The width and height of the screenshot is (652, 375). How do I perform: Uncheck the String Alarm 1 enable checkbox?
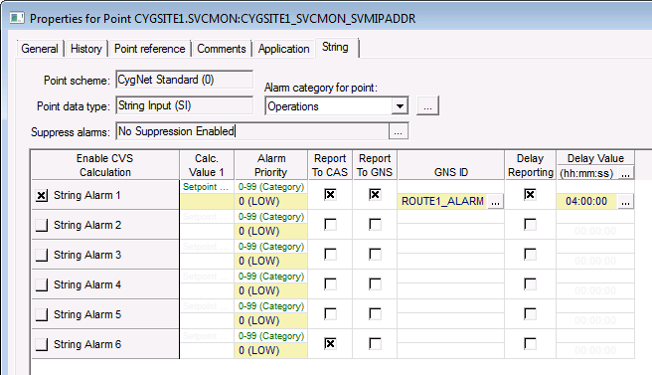[42, 196]
